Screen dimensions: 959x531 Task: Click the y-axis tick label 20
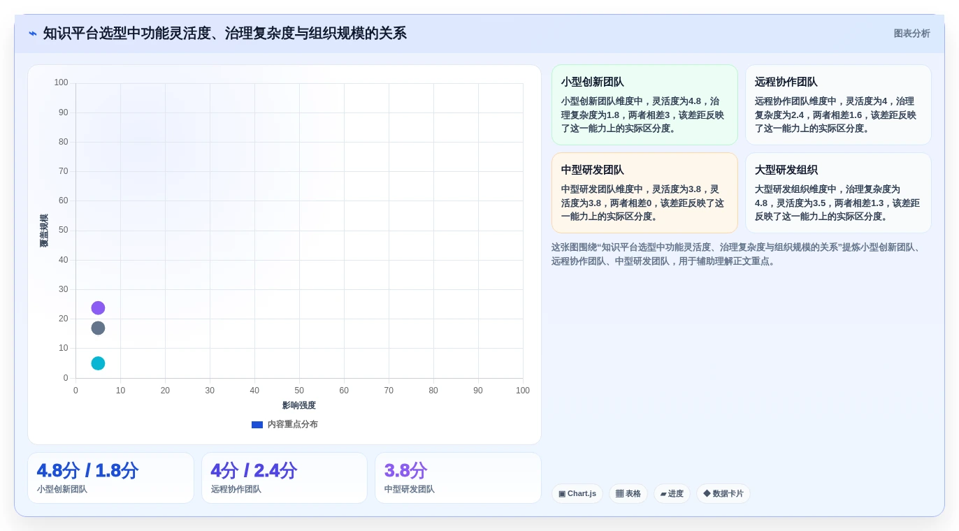64,319
